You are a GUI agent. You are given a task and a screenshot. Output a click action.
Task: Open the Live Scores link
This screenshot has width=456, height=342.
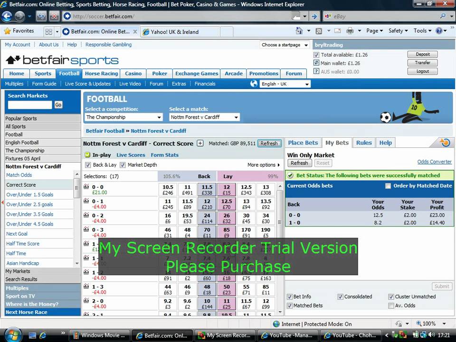(131, 155)
